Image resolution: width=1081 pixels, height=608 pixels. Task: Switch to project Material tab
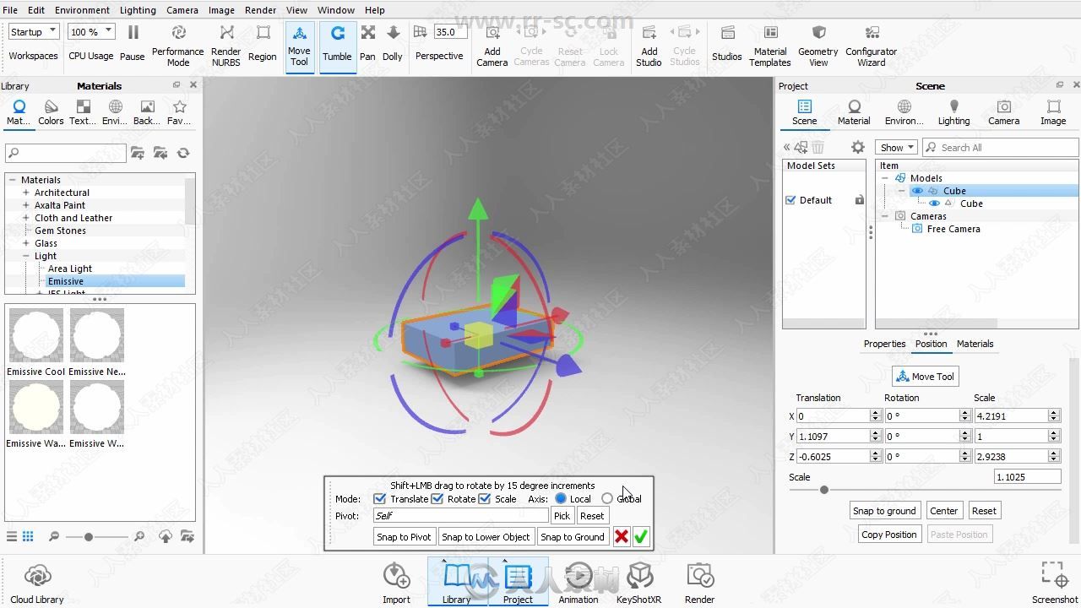854,112
